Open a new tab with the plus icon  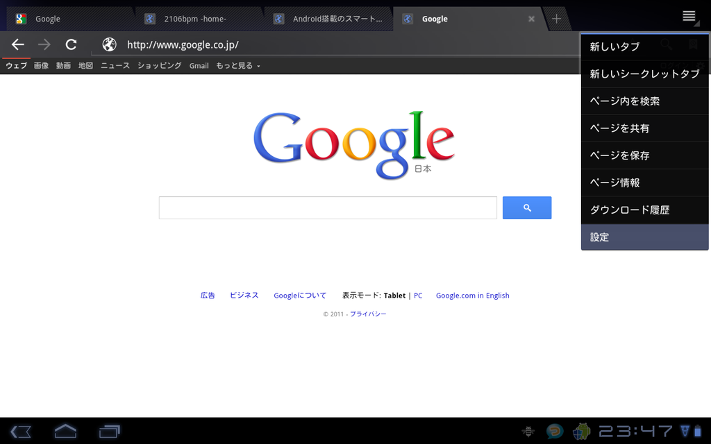coord(556,19)
